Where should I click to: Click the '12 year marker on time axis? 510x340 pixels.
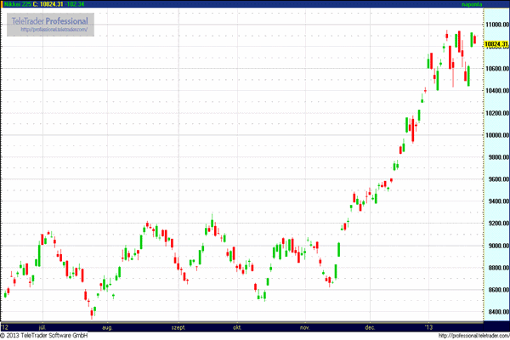pos(6,326)
